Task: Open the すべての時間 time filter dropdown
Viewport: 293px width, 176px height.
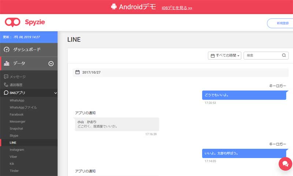Action: [225, 55]
